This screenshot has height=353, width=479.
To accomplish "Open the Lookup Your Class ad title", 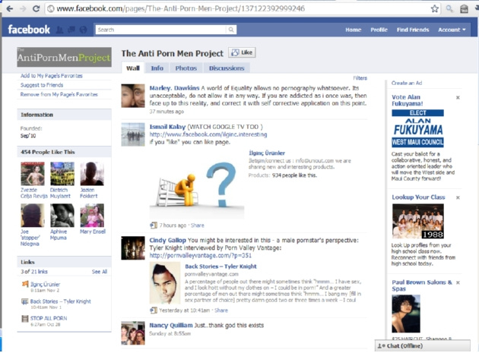I will click(418, 197).
